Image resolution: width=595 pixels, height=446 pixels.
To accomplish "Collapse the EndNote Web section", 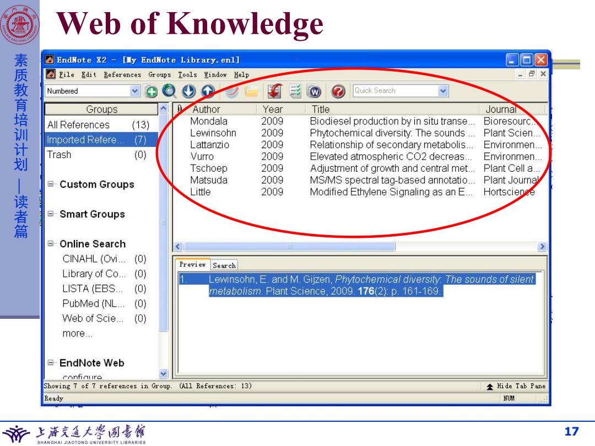I will [x=51, y=363].
